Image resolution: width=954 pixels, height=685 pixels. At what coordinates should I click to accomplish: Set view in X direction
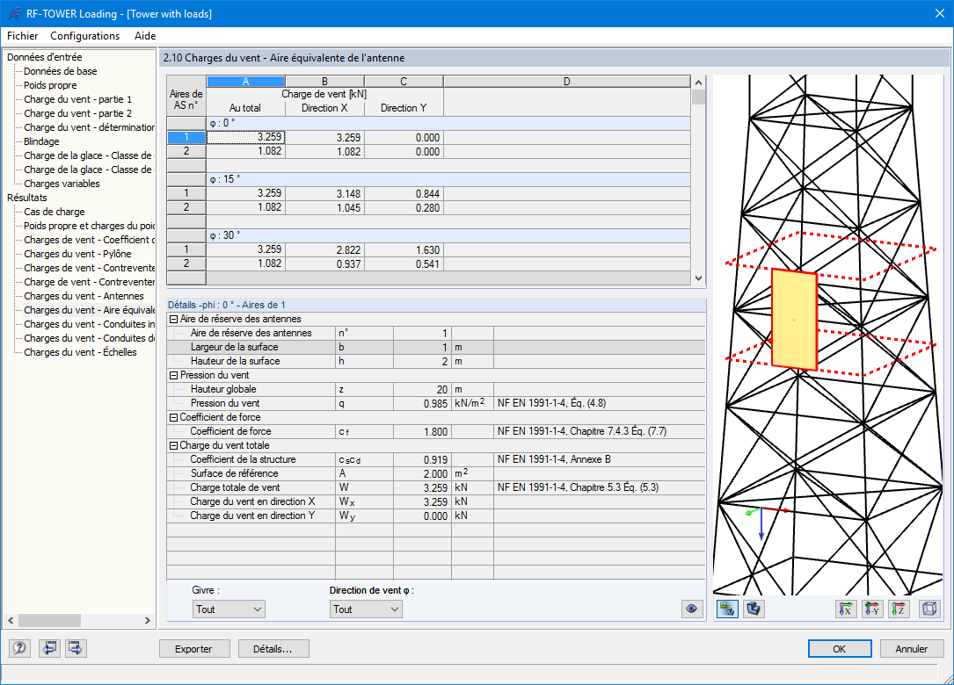[x=846, y=609]
